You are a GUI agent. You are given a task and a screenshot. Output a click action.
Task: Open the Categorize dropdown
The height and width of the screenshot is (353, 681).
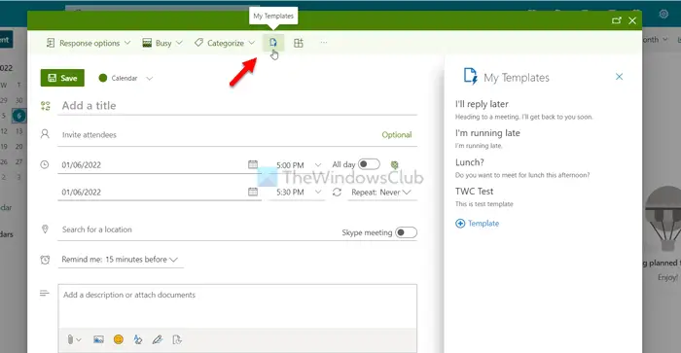click(x=225, y=43)
